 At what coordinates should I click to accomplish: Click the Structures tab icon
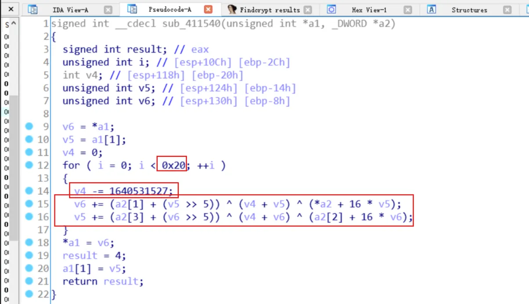coord(432,9)
